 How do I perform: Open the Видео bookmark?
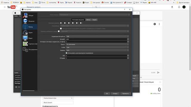[86, 2]
